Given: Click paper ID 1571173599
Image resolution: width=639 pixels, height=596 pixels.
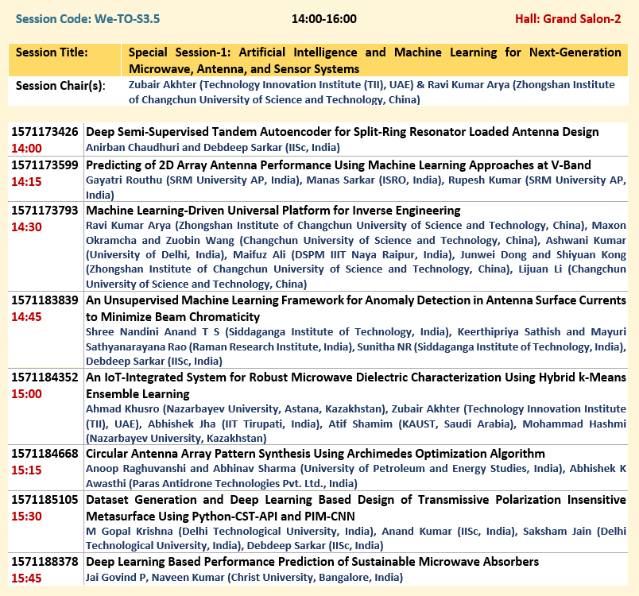Looking at the screenshot, I should 44,165.
